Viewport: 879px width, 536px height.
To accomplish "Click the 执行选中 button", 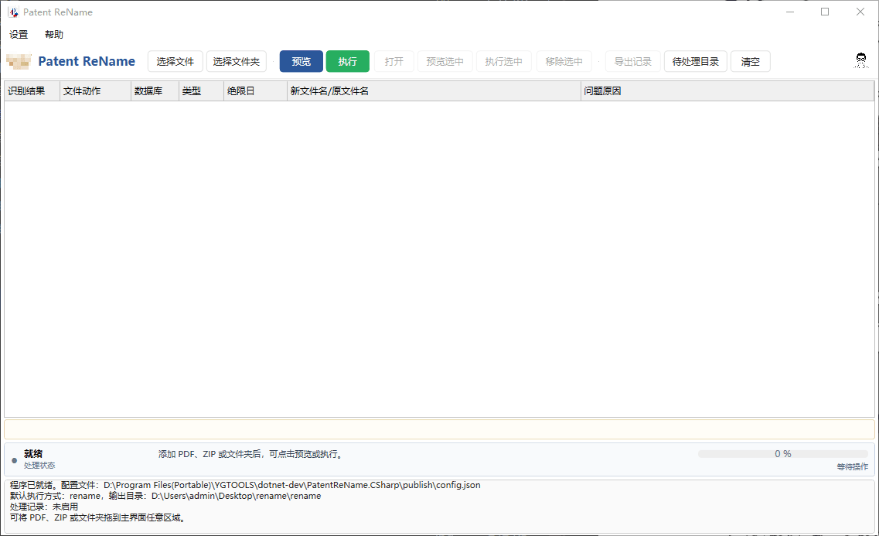I will coord(504,62).
